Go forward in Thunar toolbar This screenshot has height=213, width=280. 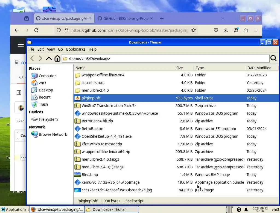40,58
